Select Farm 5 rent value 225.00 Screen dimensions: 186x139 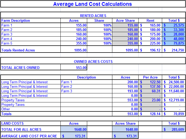[150, 43]
